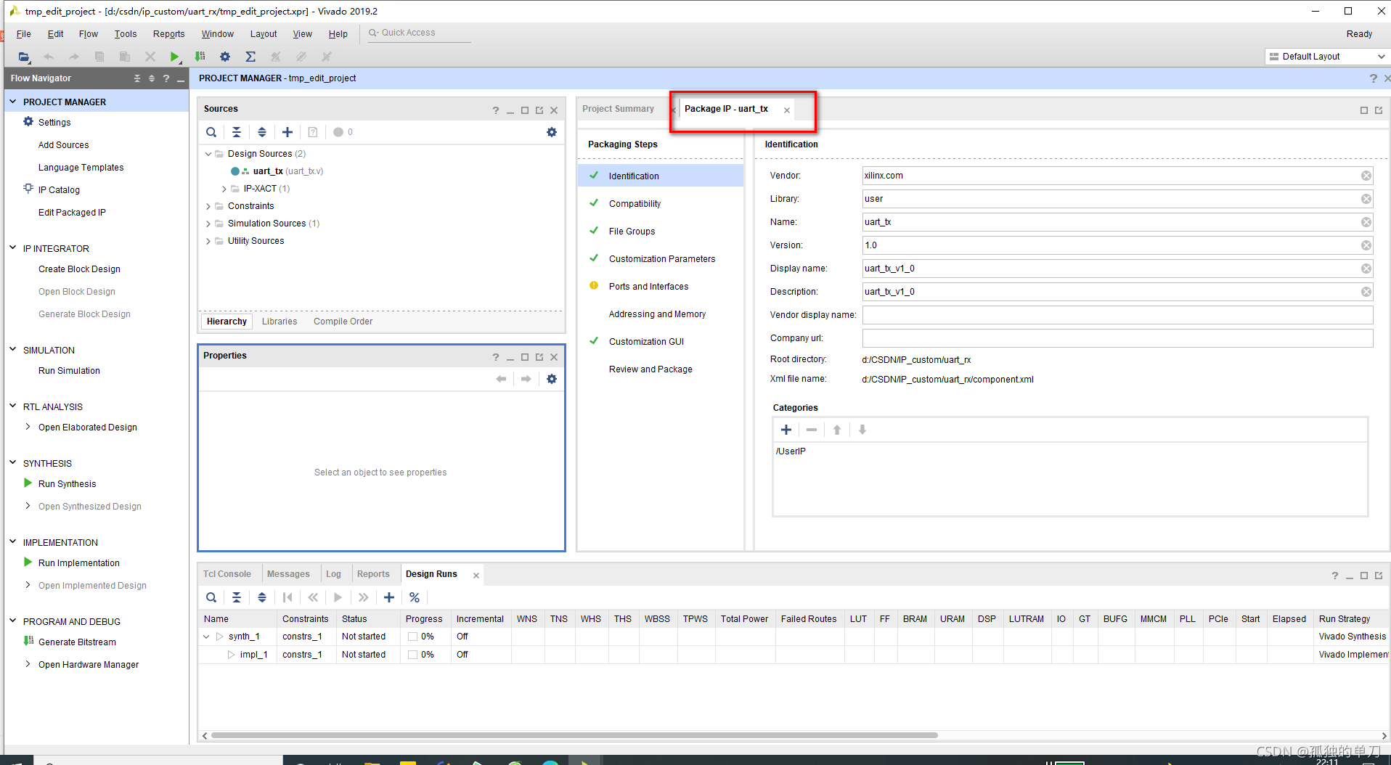Open Sources panel settings gear

tap(552, 132)
